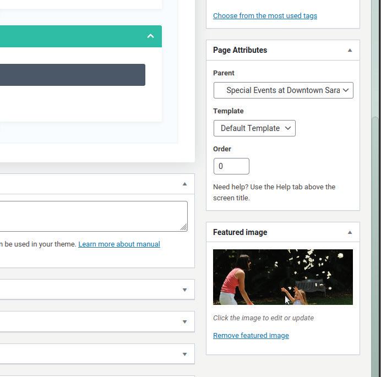Click the 'Click the image to edit or update' text

coord(263,318)
